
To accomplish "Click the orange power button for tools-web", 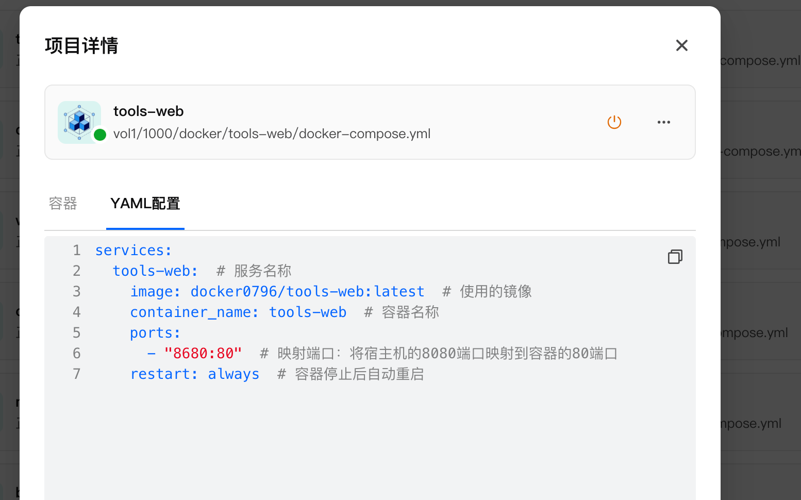I will pos(614,122).
